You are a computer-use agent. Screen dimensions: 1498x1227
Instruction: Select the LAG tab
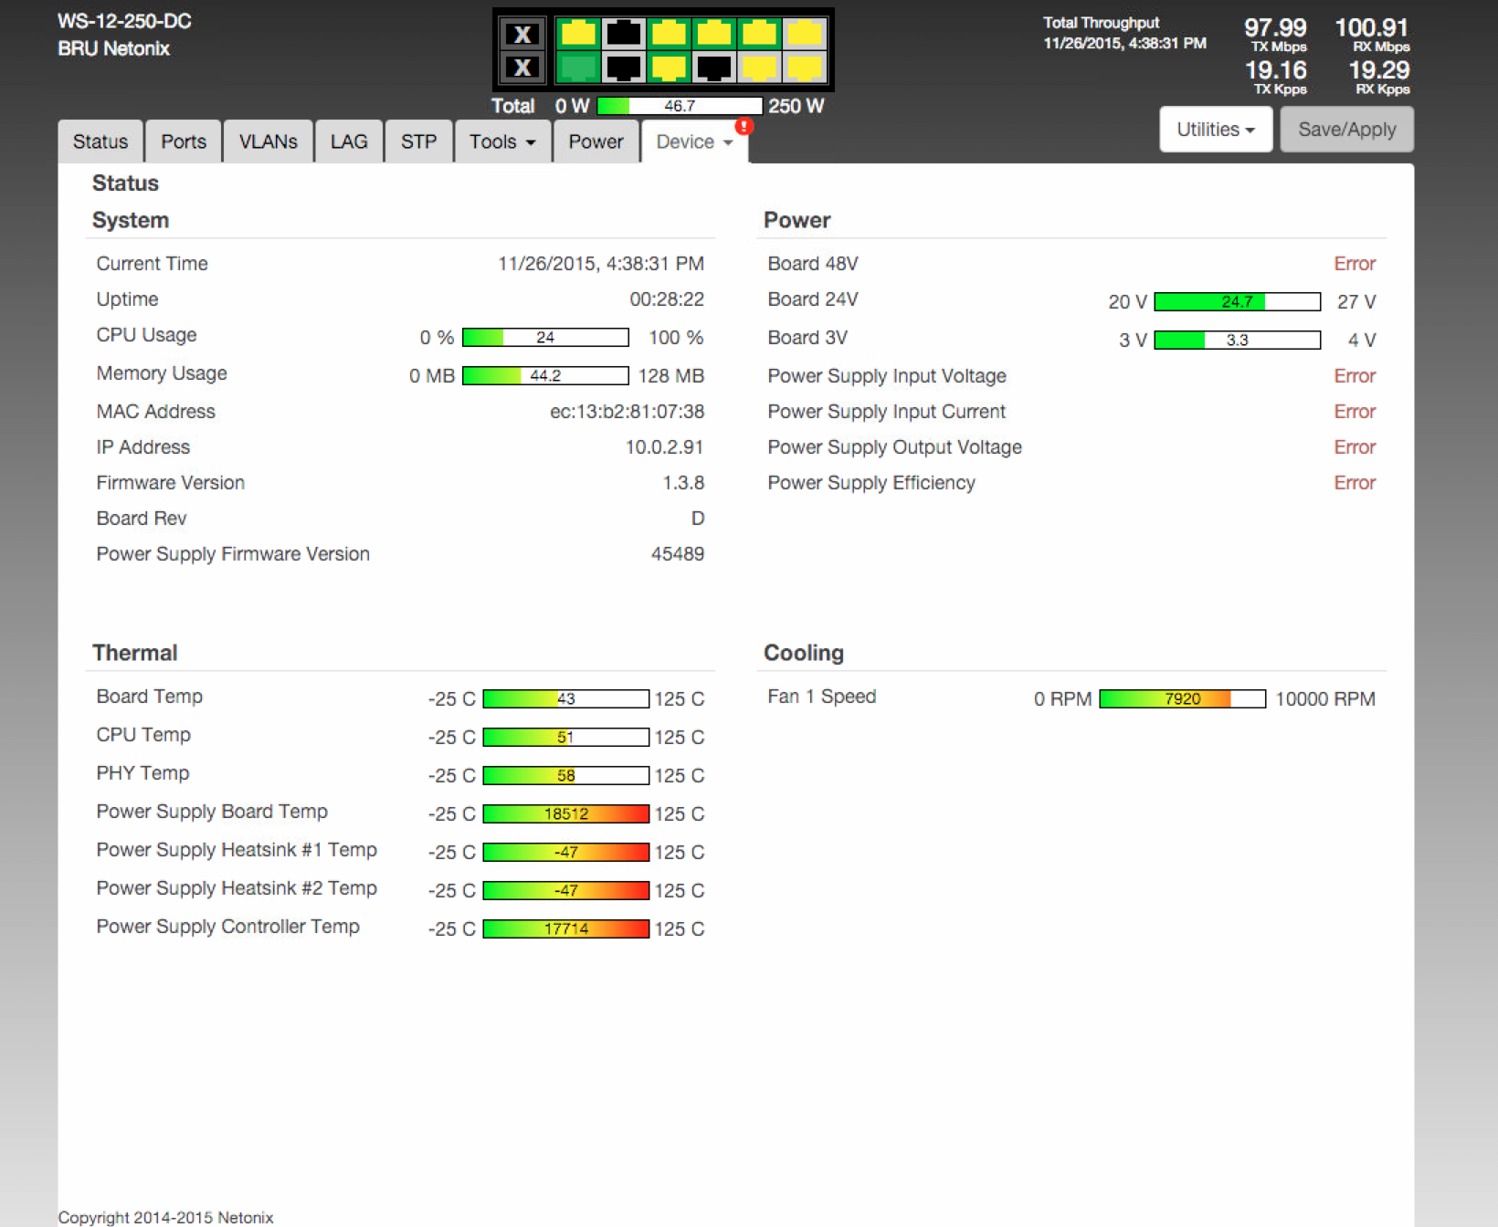[x=348, y=142]
